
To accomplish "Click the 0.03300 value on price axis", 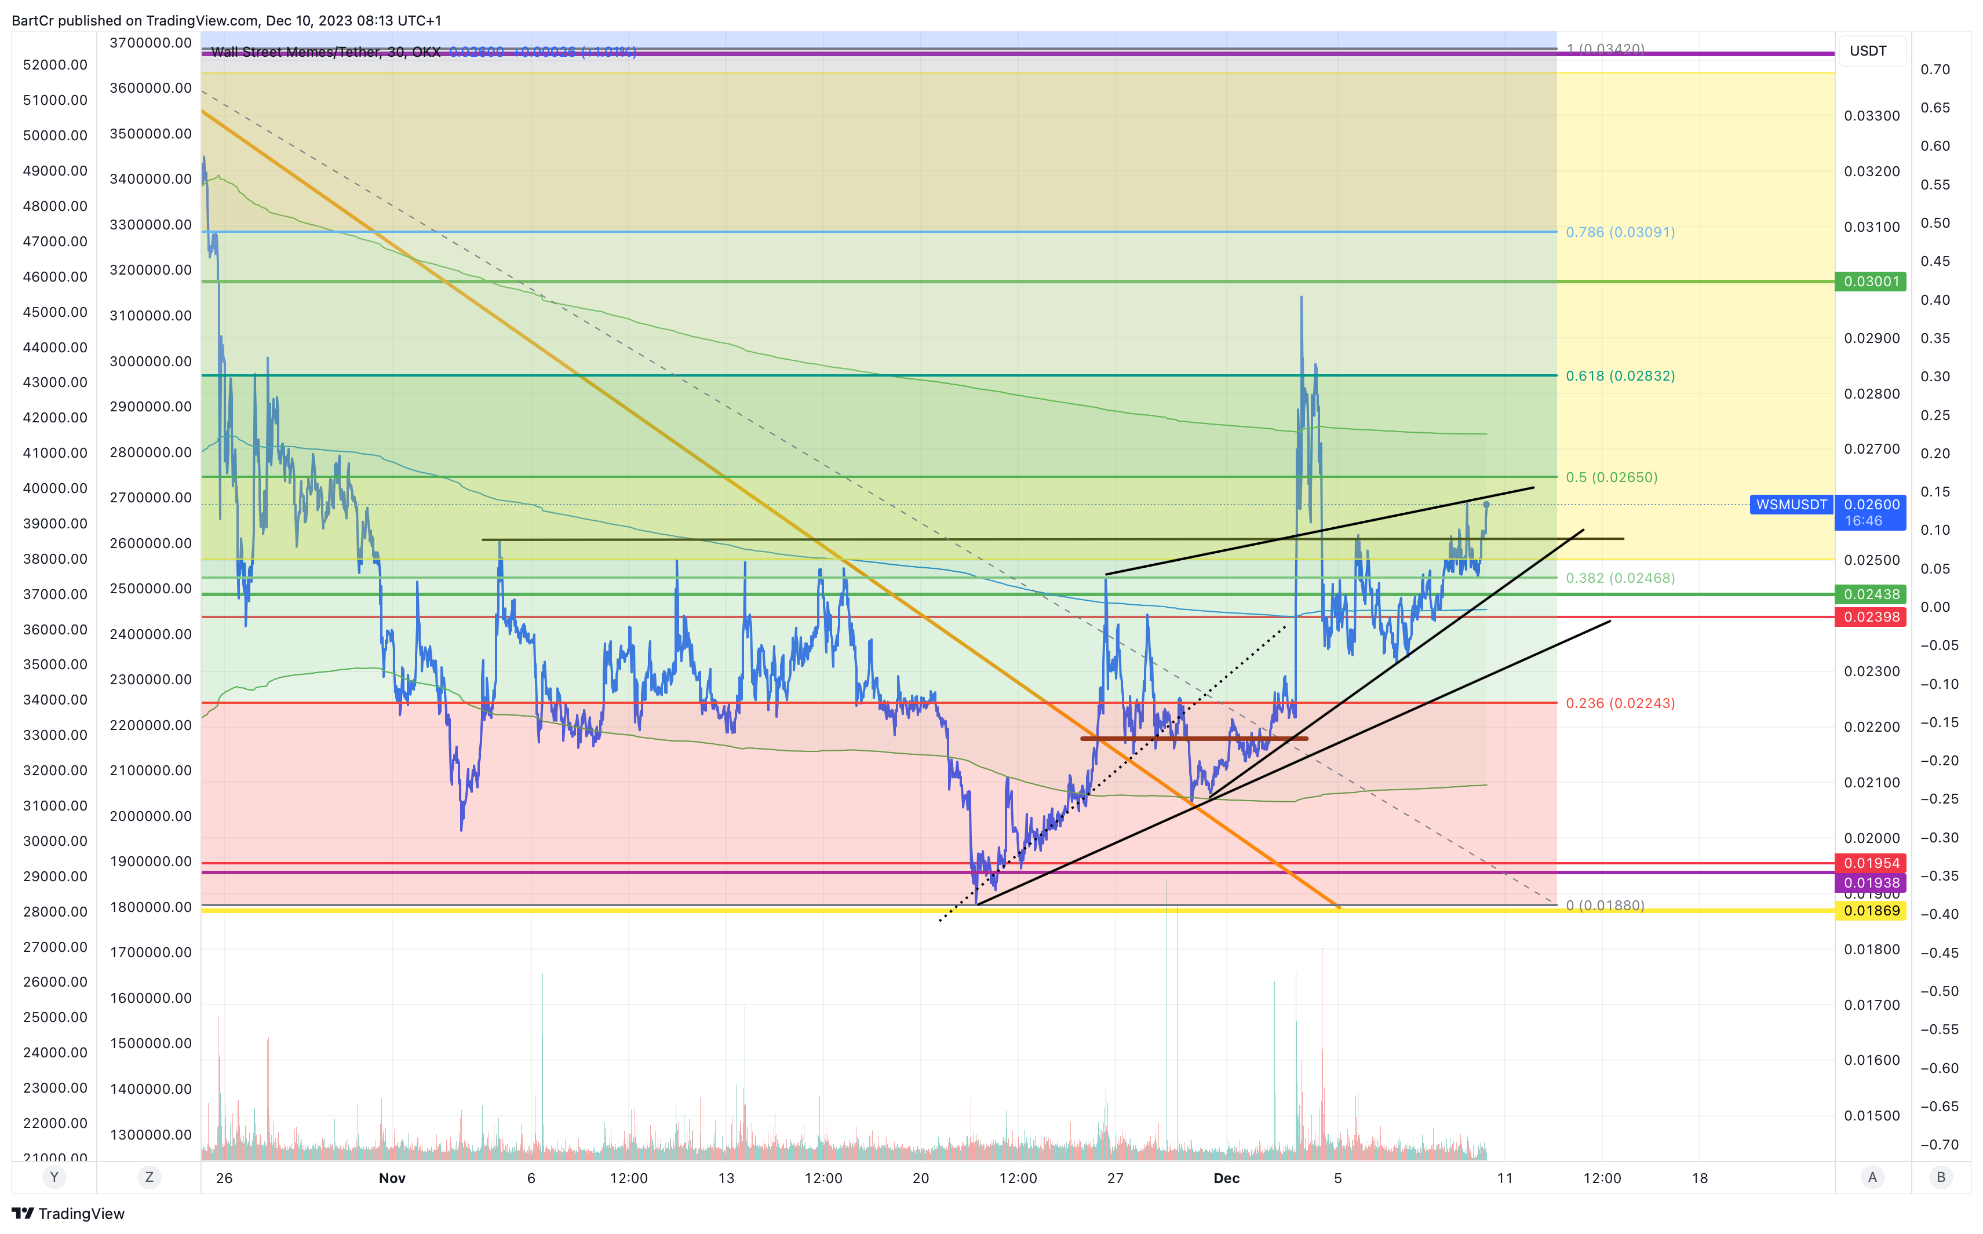I will click(1872, 116).
